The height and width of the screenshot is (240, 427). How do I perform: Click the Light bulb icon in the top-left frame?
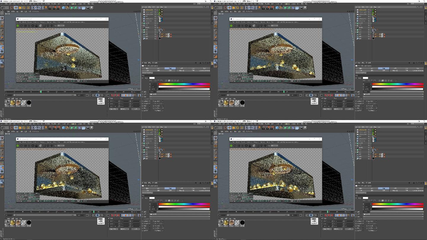click(x=92, y=8)
